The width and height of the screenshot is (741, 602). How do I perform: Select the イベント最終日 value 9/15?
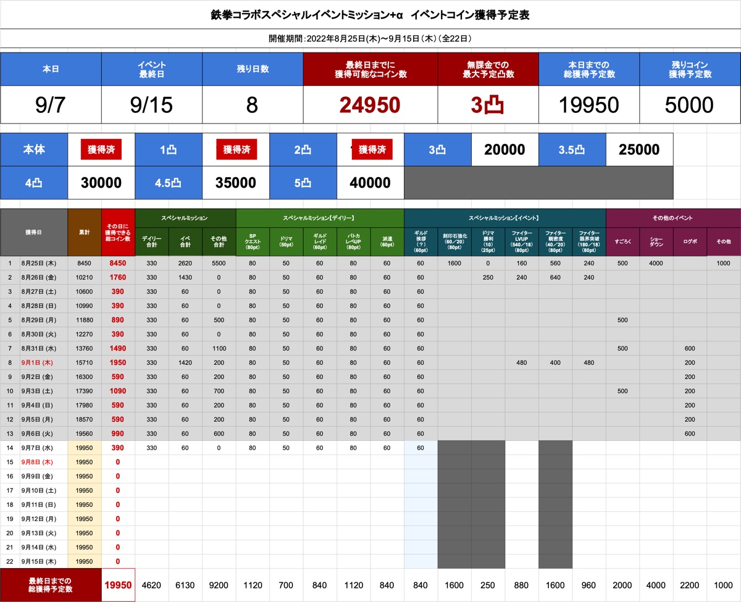point(151,105)
